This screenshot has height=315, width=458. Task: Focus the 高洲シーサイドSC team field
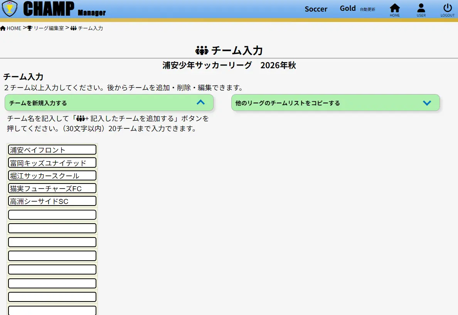coord(52,201)
